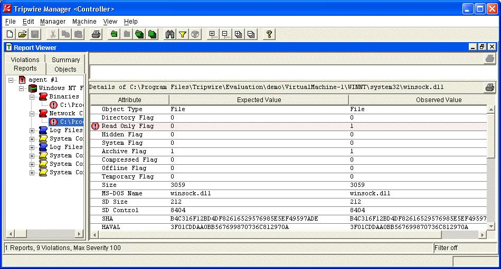Open help with the yellow question mark icon
This screenshot has width=501, height=269.
click(x=269, y=34)
